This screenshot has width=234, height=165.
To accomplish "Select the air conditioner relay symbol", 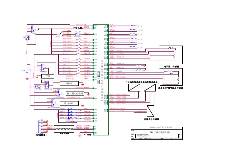I will coord(43,68).
